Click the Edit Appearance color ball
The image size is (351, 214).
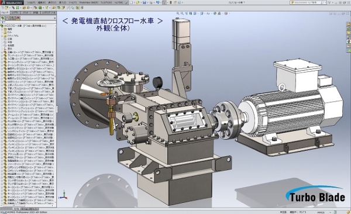[215, 13]
